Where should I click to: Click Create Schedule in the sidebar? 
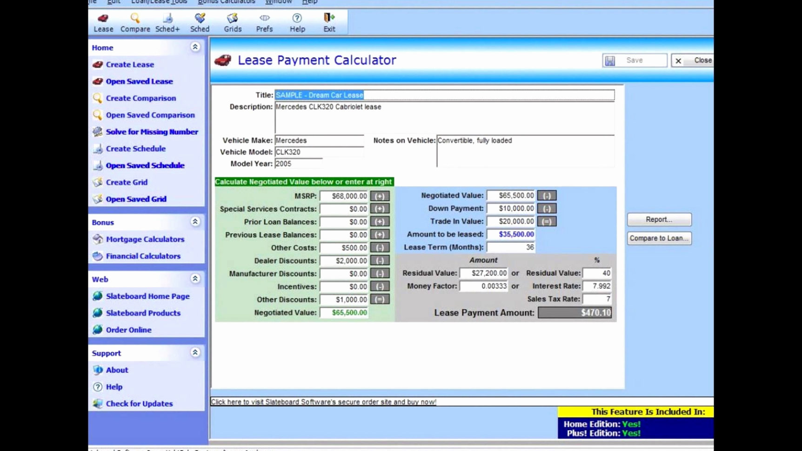(136, 148)
